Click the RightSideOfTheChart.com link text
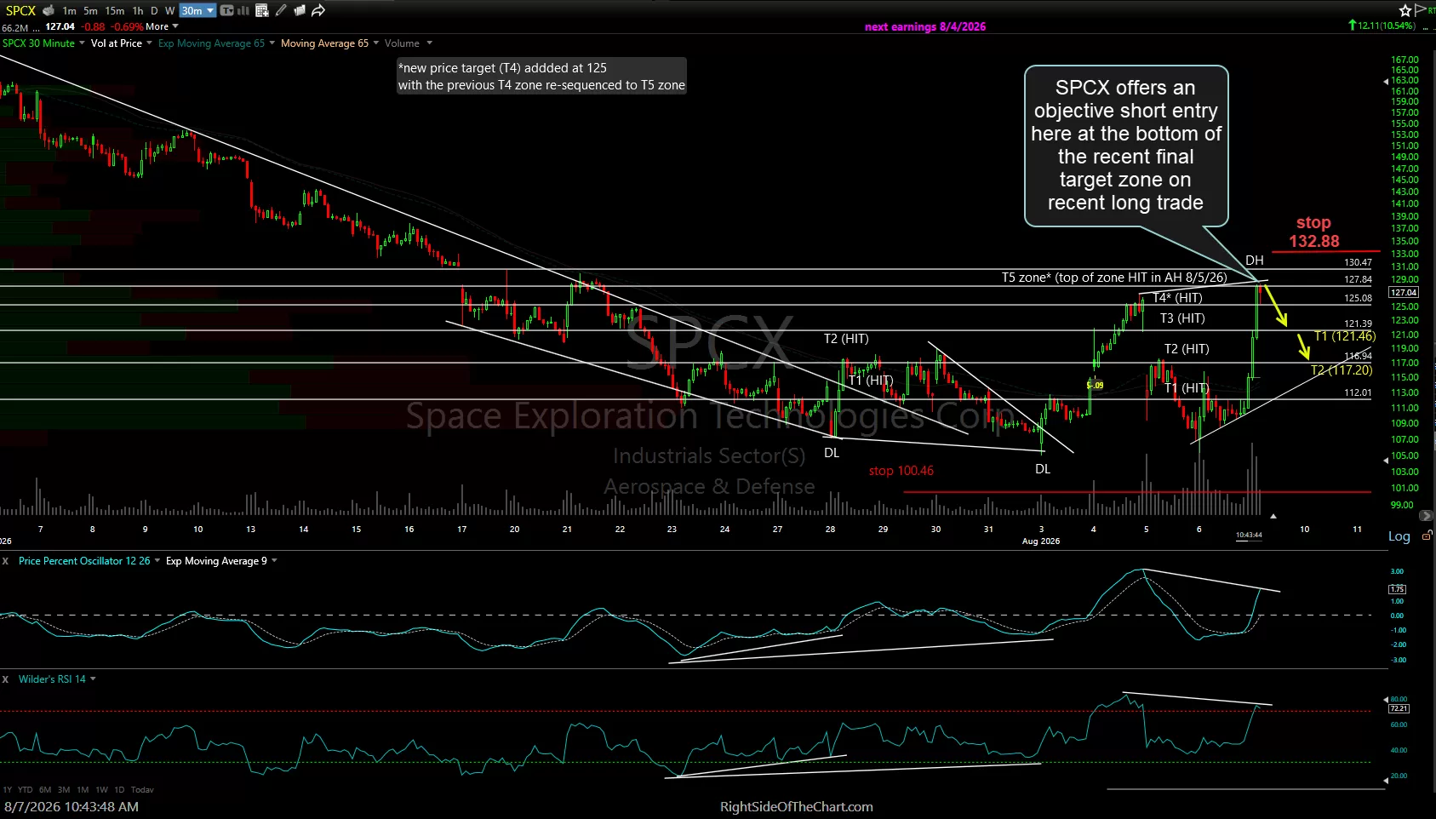The image size is (1436, 819). [797, 807]
